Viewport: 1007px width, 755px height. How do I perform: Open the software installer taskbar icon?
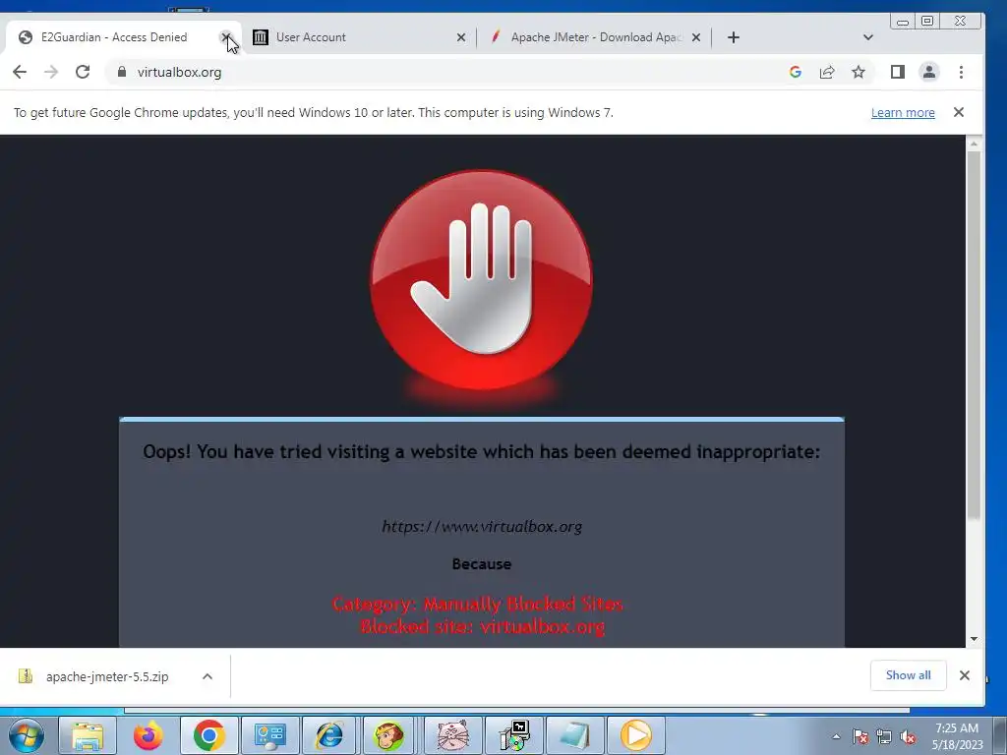514,735
